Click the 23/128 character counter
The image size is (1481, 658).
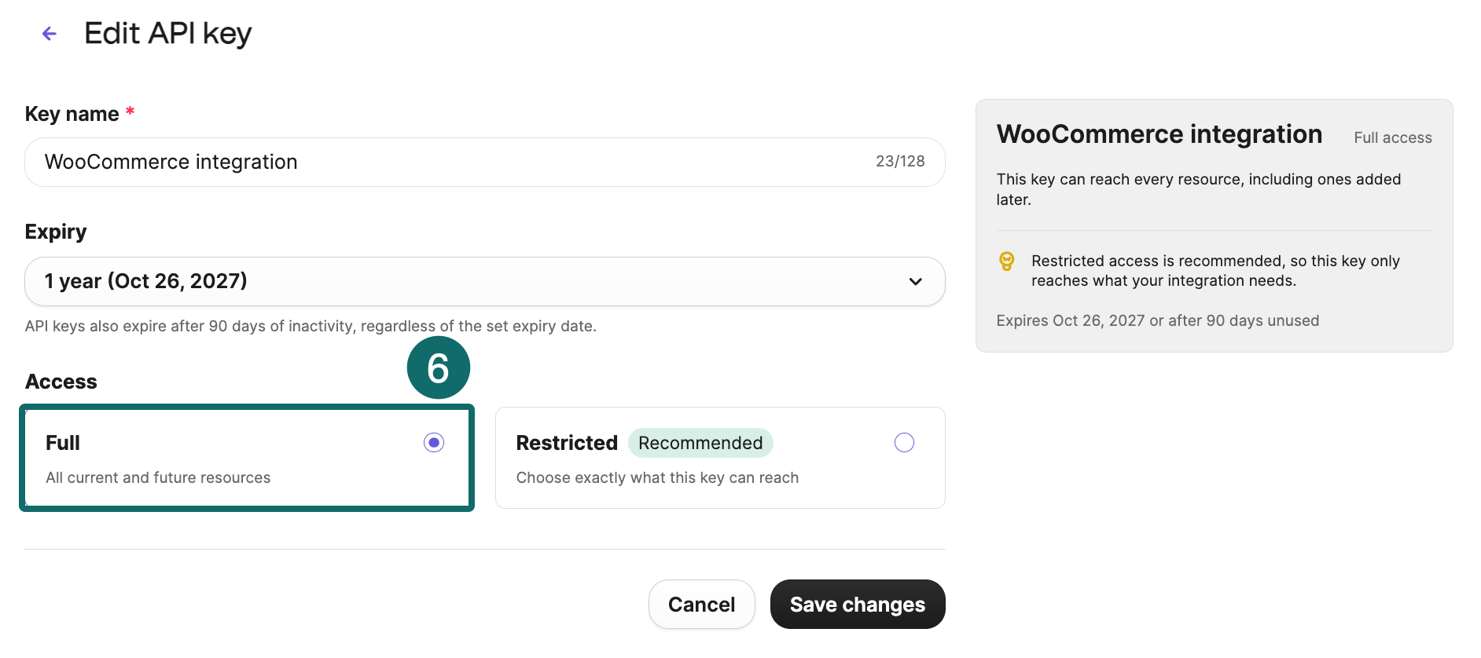click(900, 162)
